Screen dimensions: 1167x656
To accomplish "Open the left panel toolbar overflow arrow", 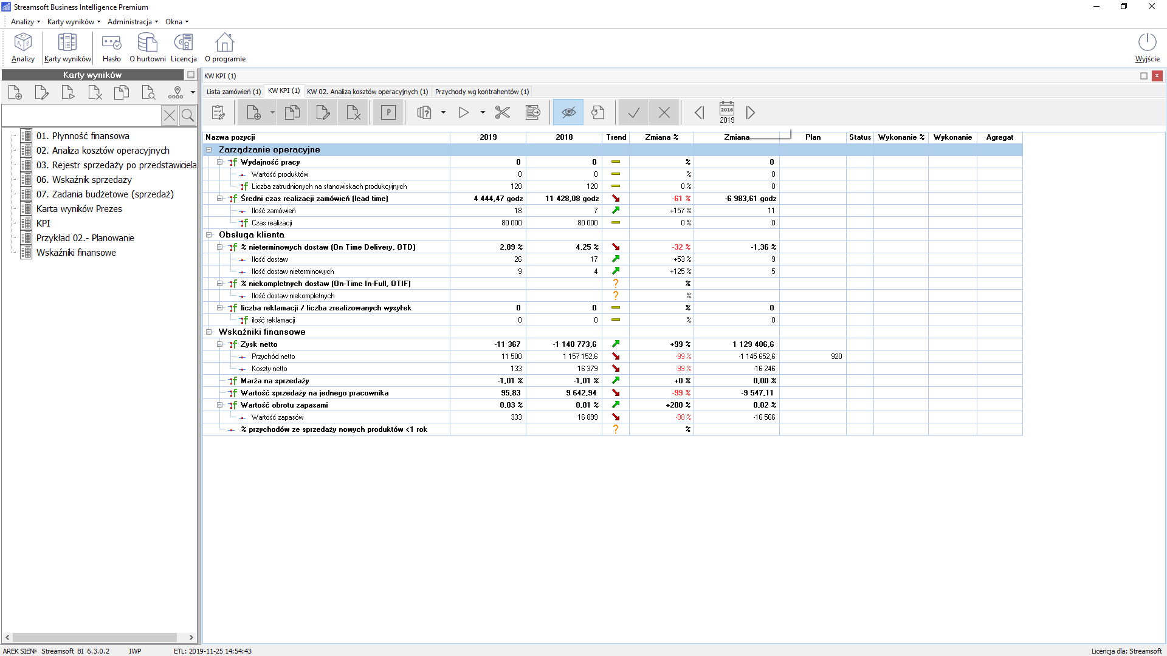I will [193, 92].
